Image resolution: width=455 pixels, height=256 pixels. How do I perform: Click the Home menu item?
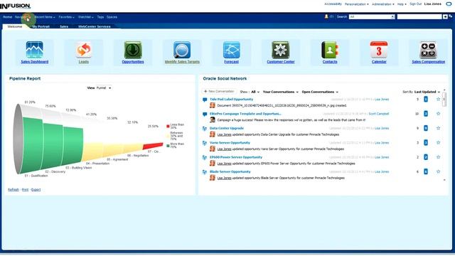pyautogui.click(x=8, y=17)
